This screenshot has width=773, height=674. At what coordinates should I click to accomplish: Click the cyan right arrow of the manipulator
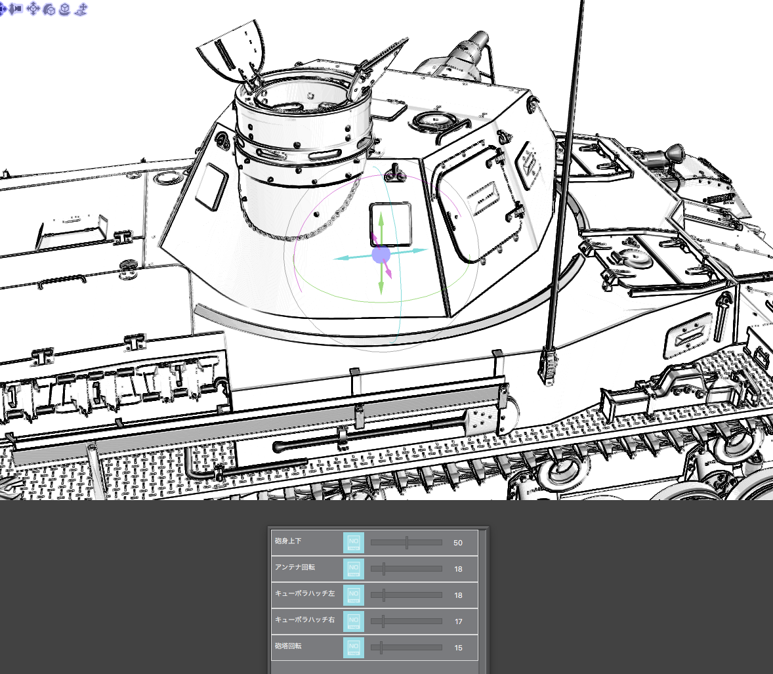click(413, 251)
